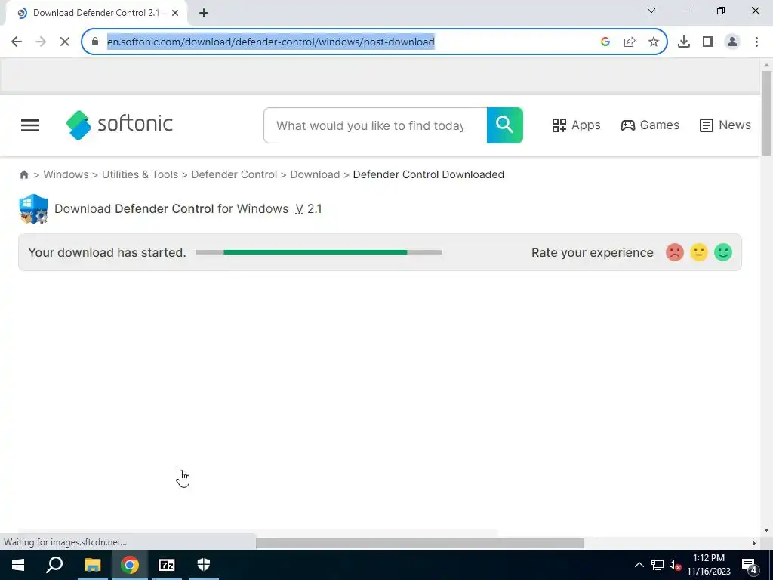
Task: Click the home breadcrumb icon
Action: click(x=24, y=174)
